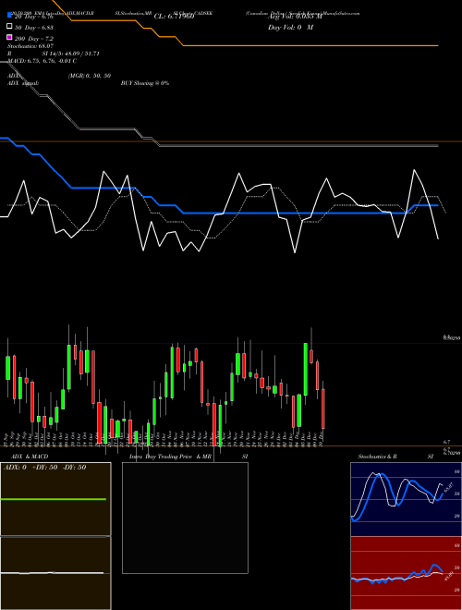Open the red RSI oscillator panel
462x610 pixels.
406,573
